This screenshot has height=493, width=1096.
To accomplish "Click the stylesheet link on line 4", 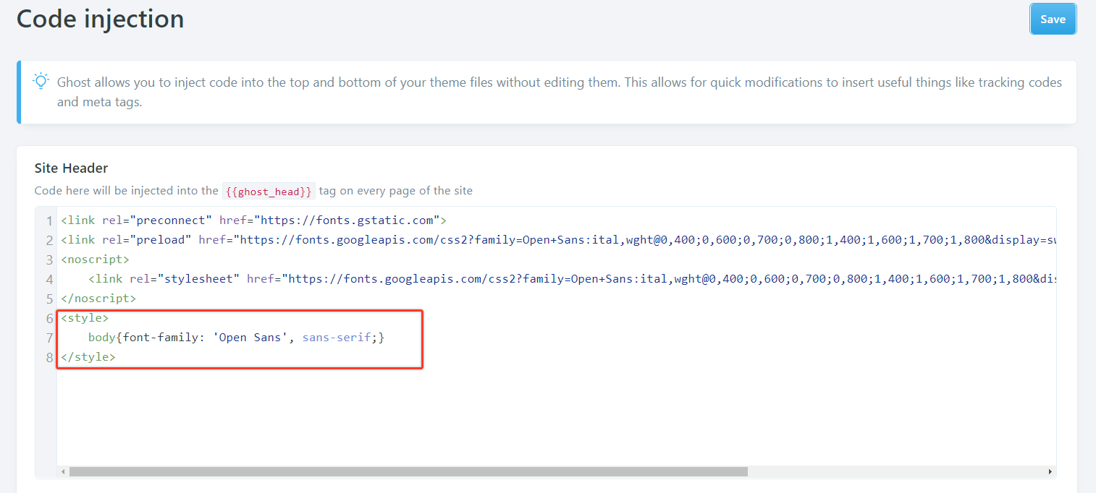I will [572, 279].
